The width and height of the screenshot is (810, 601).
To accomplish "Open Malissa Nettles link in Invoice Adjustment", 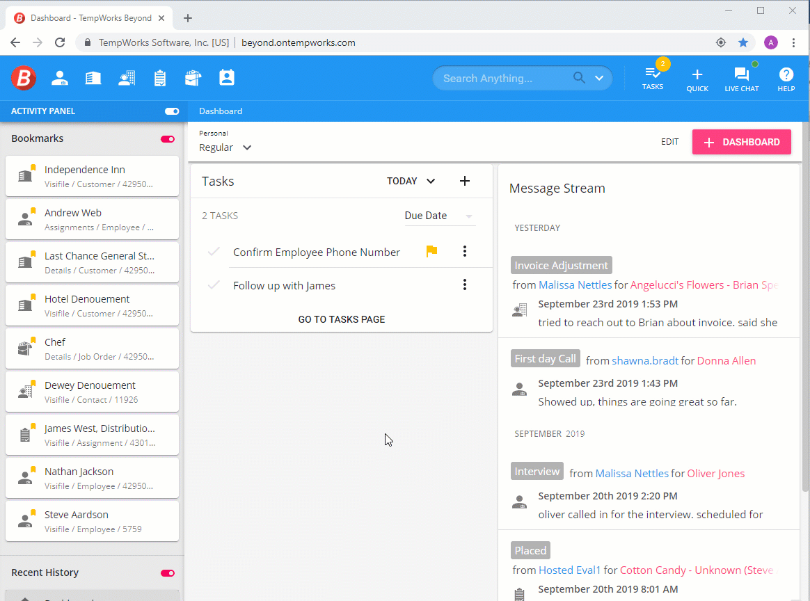I will click(x=575, y=285).
